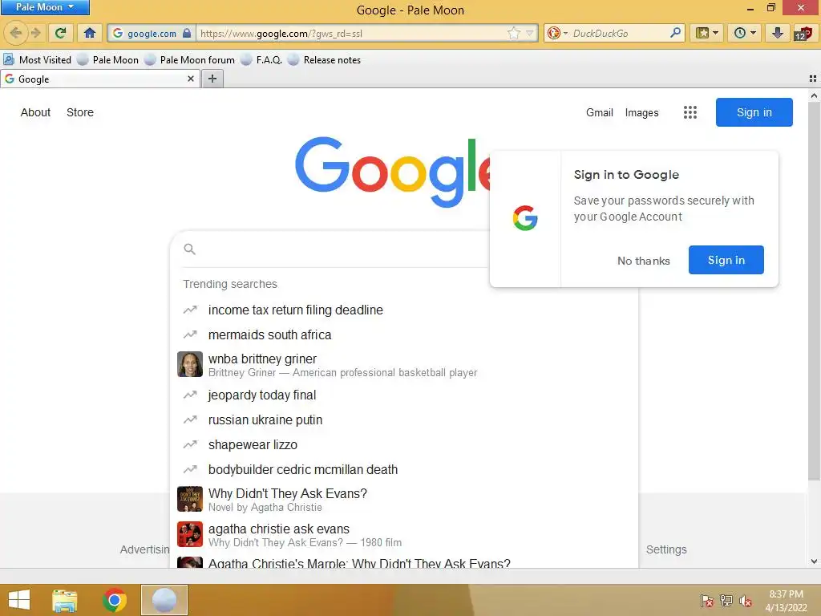This screenshot has width=821, height=616.
Task: Click the Brittney Griner thumbnail photo
Action: 189,364
